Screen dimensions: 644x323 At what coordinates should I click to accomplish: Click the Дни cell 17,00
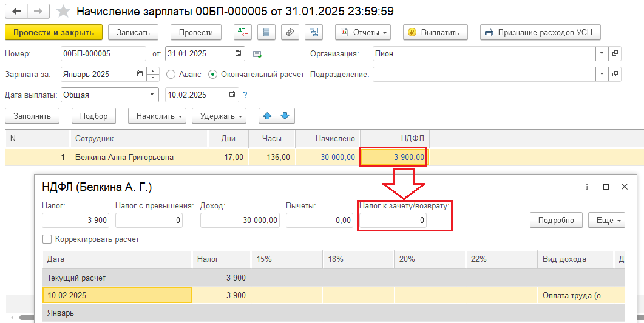click(x=228, y=157)
